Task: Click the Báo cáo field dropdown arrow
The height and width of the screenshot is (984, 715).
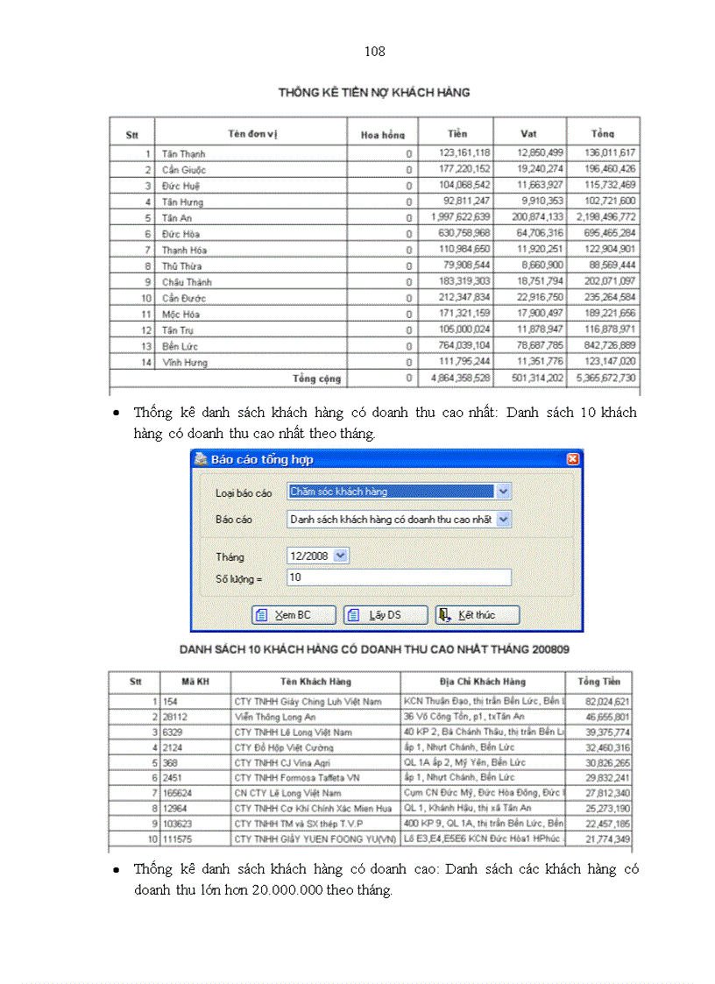Action: point(503,519)
